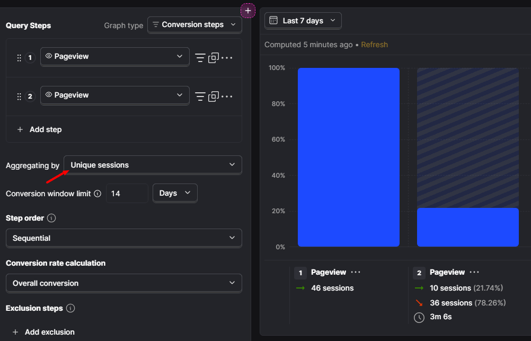Image resolution: width=531 pixels, height=341 pixels.
Task: Click the second Pageview funnel bar
Action: [x=467, y=227]
